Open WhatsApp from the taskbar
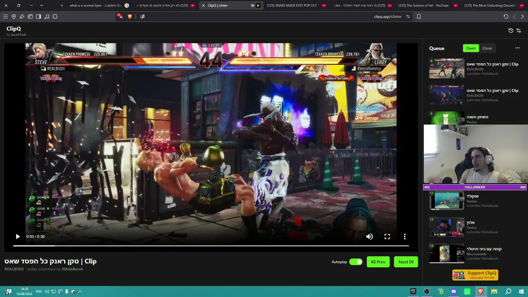Image resolution: width=528 pixels, height=297 pixels. tap(467, 292)
